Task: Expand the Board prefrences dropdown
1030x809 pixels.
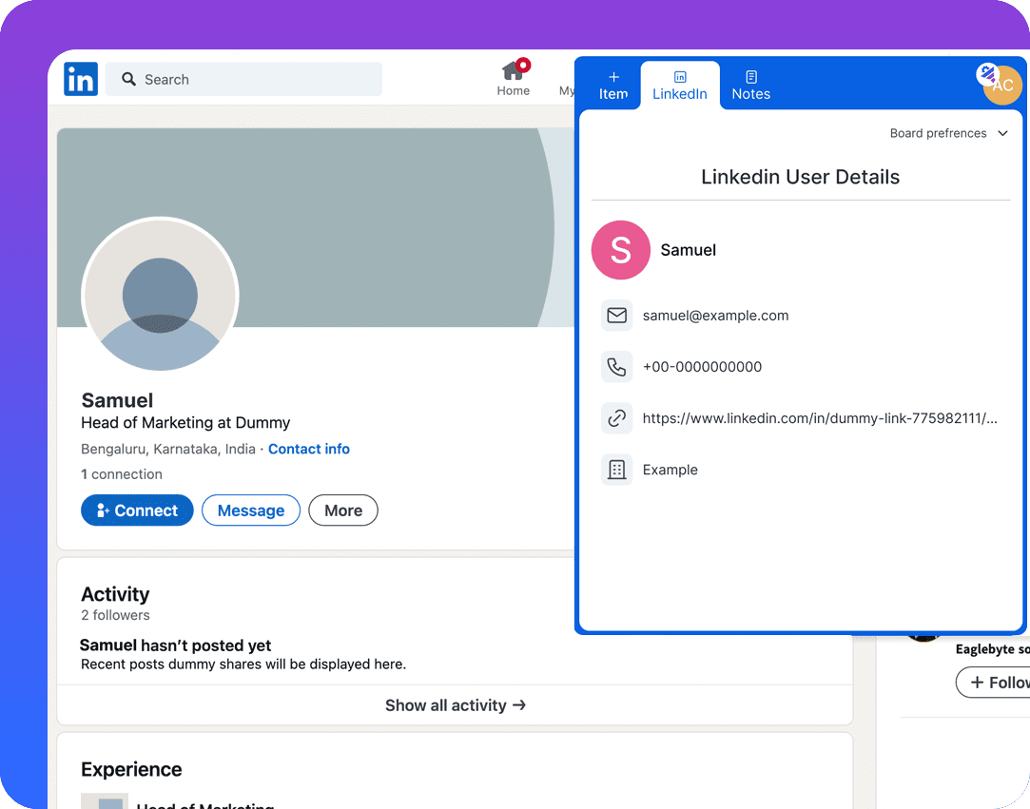Action: pos(948,133)
